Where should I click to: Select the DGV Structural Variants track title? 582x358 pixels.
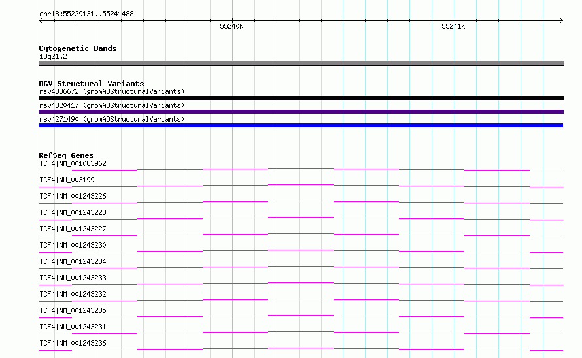click(x=92, y=84)
